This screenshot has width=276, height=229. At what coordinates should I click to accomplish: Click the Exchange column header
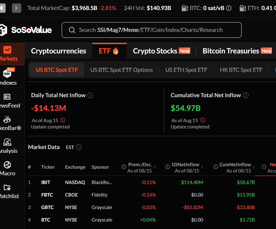pos(75,167)
